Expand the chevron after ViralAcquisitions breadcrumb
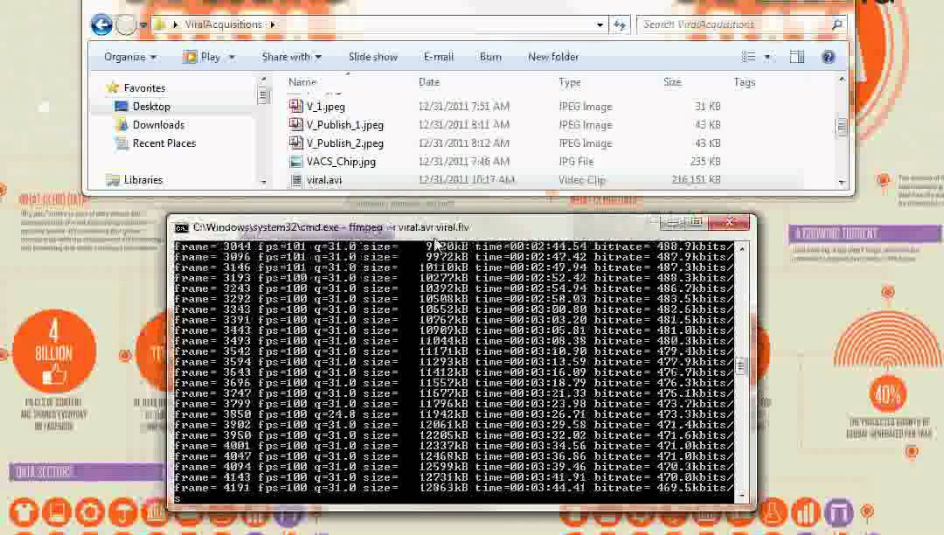The image size is (944, 535). [x=273, y=24]
